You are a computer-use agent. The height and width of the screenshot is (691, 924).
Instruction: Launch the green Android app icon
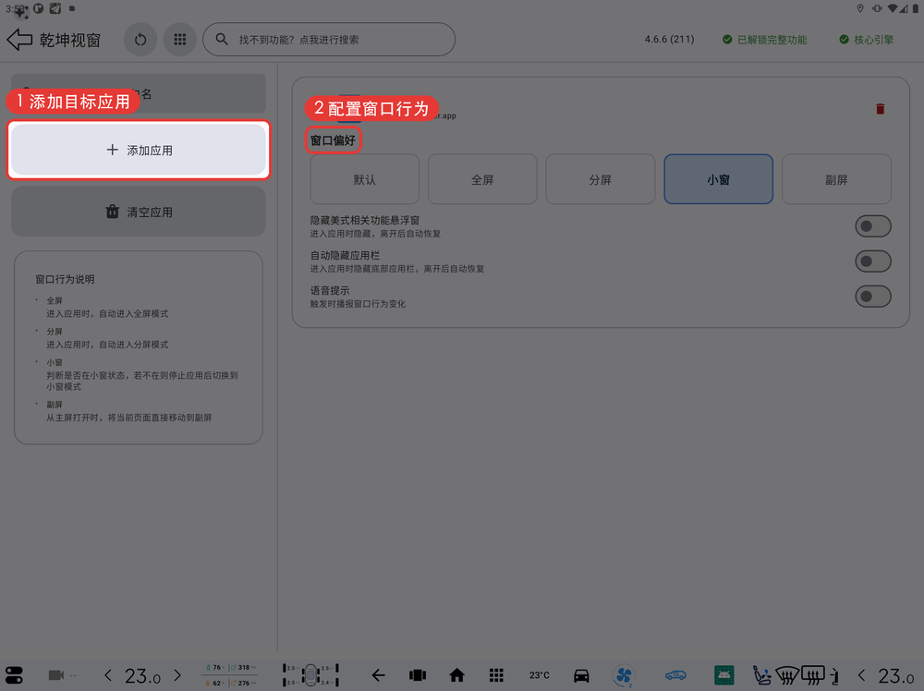723,675
